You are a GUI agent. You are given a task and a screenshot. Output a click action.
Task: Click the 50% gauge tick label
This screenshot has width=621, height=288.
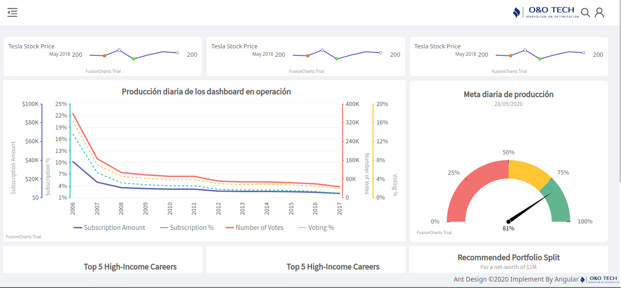[509, 153]
